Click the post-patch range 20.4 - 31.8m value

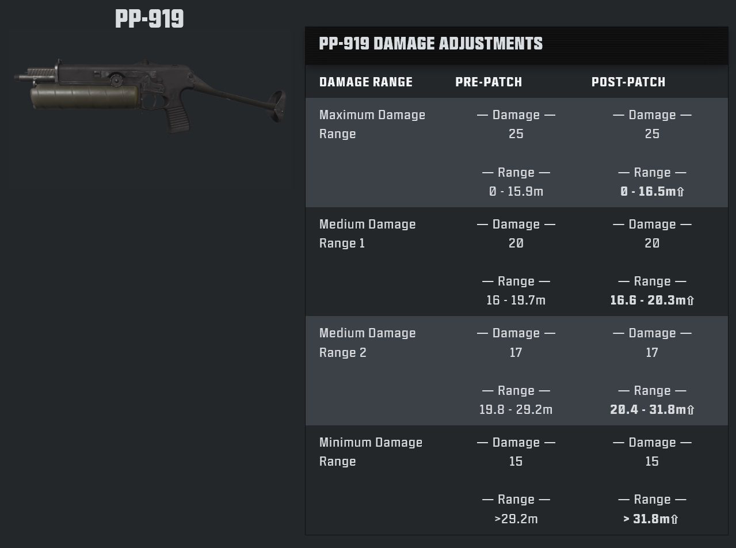pos(648,410)
